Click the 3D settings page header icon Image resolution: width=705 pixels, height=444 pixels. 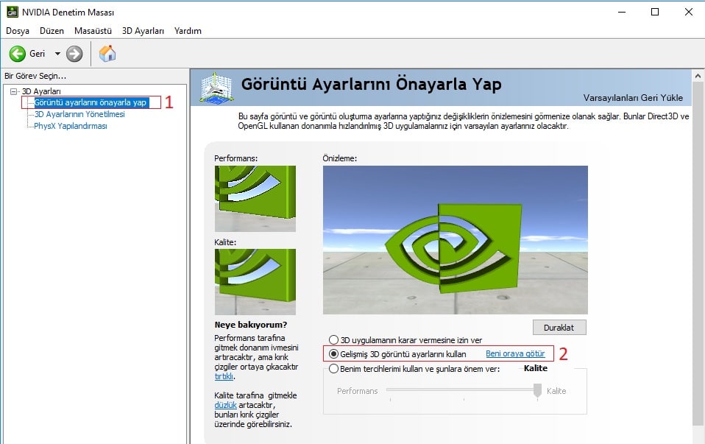coord(216,88)
